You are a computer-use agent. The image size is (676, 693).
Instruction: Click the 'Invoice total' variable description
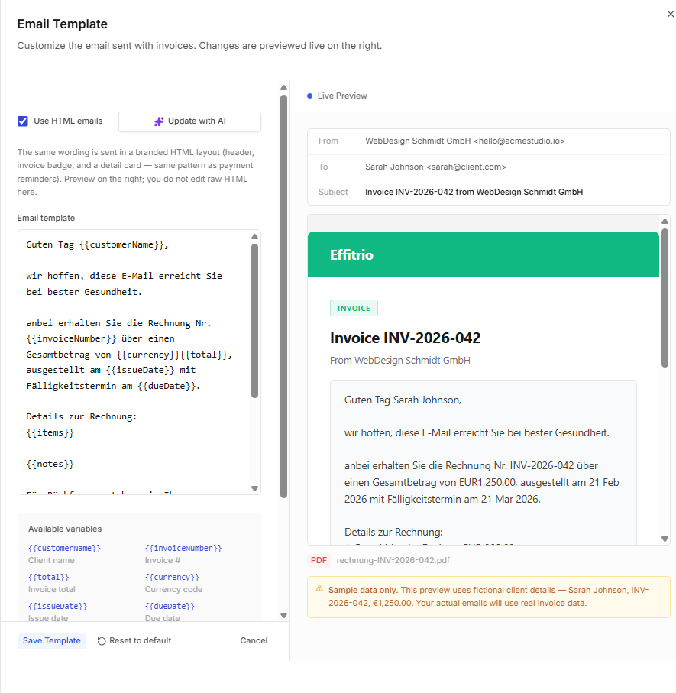click(x=52, y=590)
